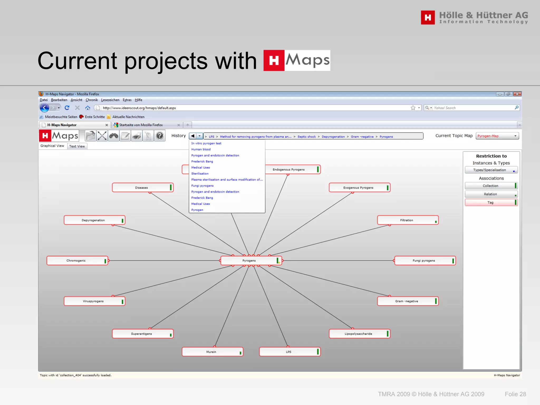Click the History back arrow button
The width and height of the screenshot is (540, 405).
[x=193, y=136]
